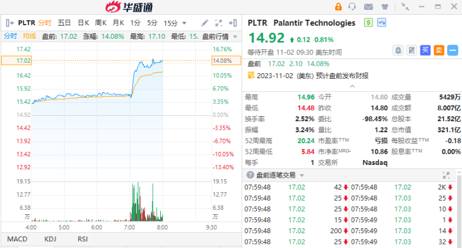Click the orange 卖 sell button

point(439,50)
